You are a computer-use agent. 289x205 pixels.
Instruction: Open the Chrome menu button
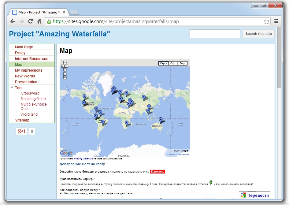pos(276,21)
